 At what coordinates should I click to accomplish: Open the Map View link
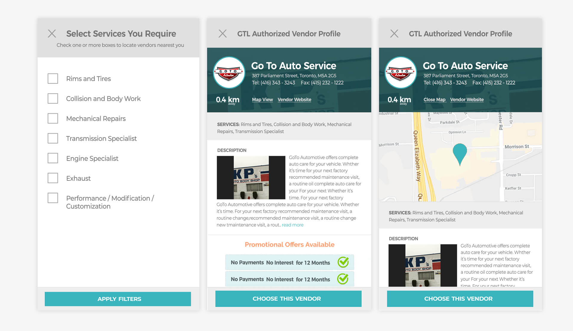coord(262,100)
